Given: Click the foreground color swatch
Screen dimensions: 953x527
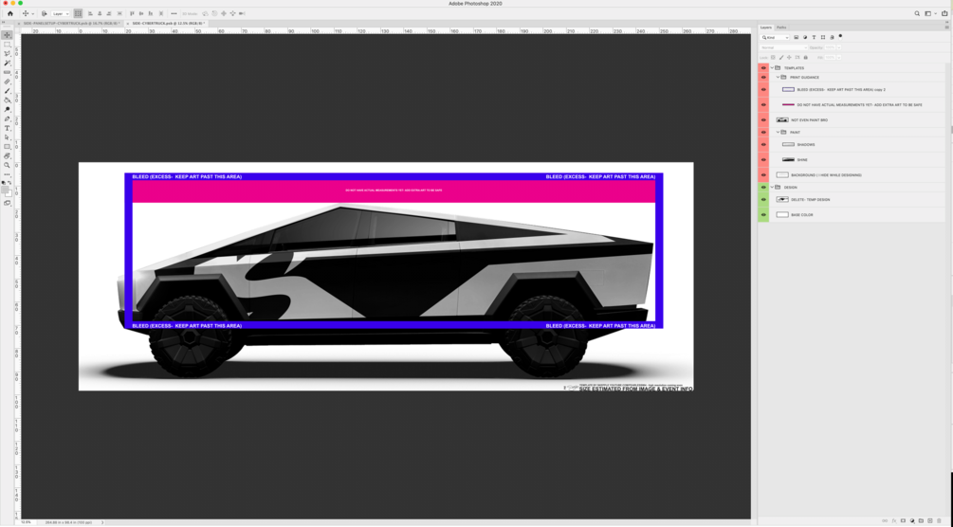Looking at the screenshot, I should click(x=6, y=191).
